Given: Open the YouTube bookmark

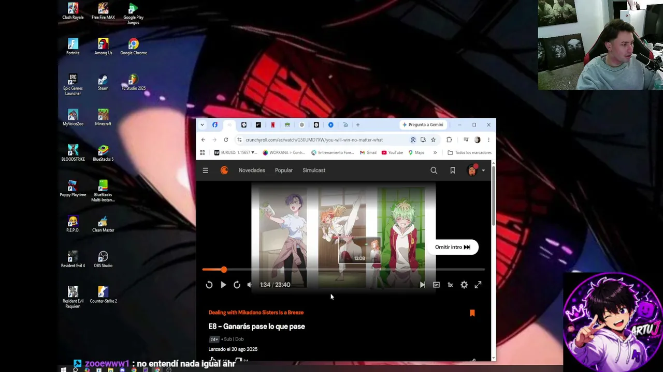Looking at the screenshot, I should (392, 152).
